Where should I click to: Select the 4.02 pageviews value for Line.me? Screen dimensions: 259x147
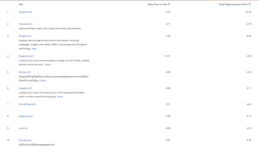tap(249, 128)
